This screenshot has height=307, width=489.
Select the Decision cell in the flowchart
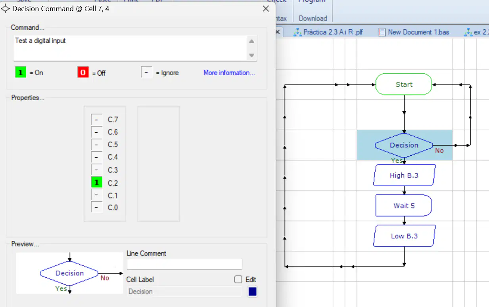tap(404, 145)
